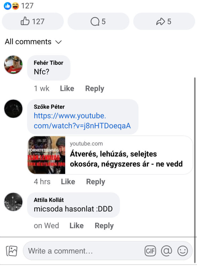This screenshot has width=197, height=270.
Task: Reply to Fehér Tibor's Nfc? comment
Action: (x=95, y=89)
